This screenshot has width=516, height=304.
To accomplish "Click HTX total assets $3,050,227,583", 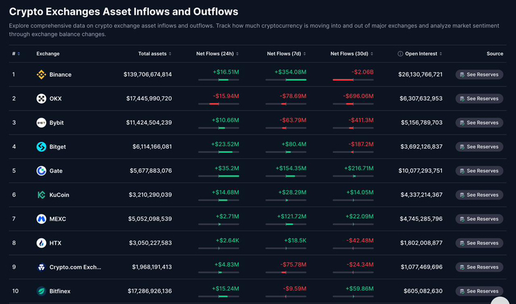I will tap(151, 243).
